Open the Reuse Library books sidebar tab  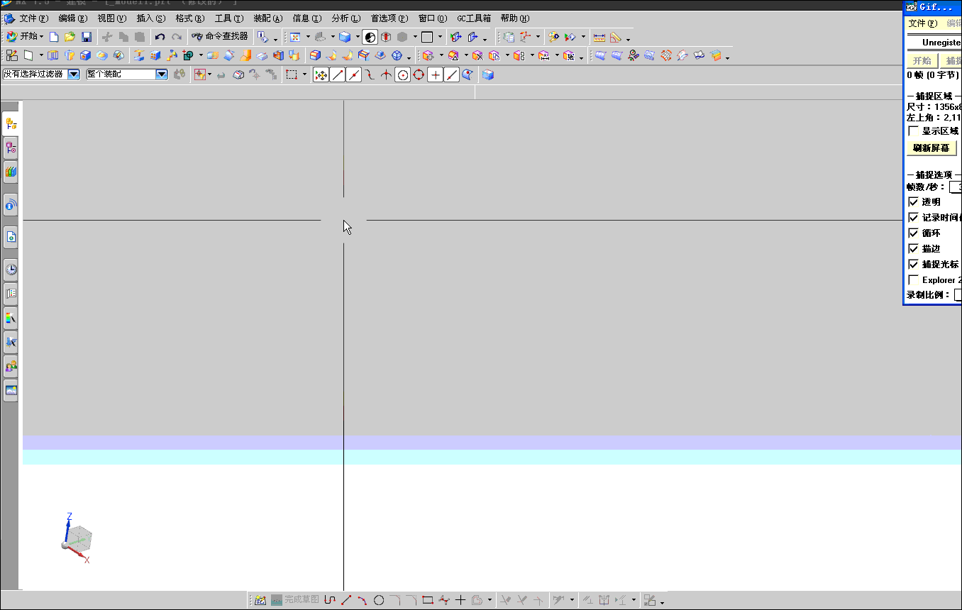(x=11, y=172)
